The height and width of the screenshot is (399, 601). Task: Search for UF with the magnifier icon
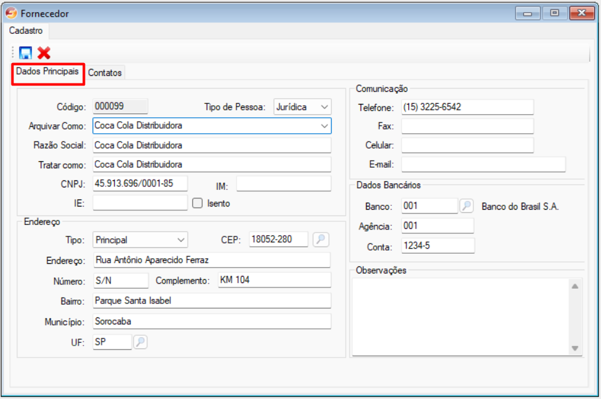pyautogui.click(x=140, y=342)
